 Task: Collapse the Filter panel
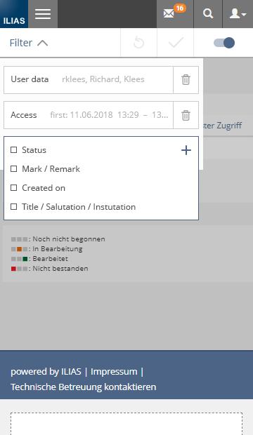(29, 43)
